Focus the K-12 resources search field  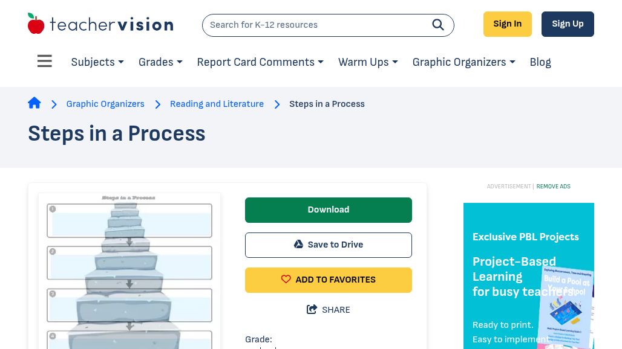(315, 25)
